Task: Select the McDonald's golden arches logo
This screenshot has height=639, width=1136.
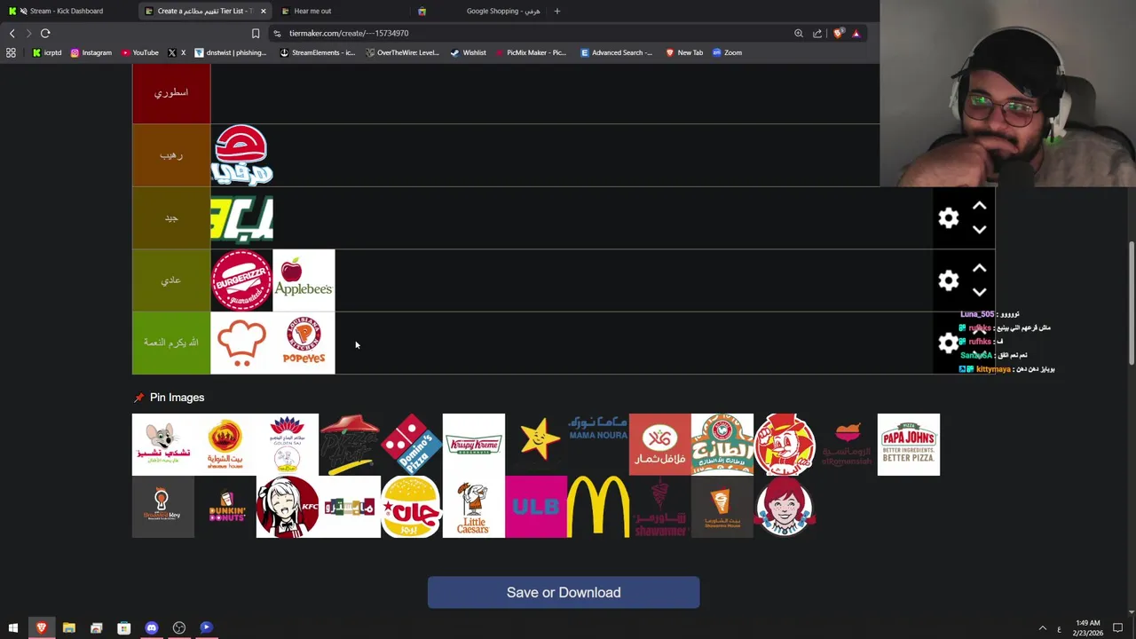Action: point(598,507)
